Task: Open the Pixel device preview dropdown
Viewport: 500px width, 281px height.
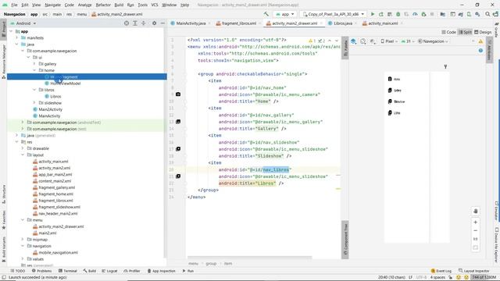Action: click(x=389, y=41)
